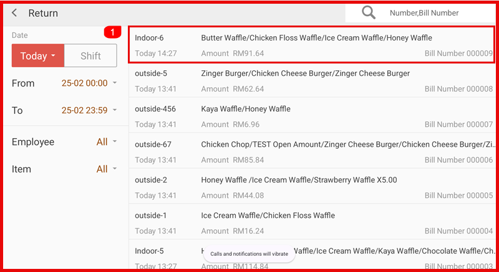Open the To date-time dropdown
The image size is (499, 272).
pos(89,111)
